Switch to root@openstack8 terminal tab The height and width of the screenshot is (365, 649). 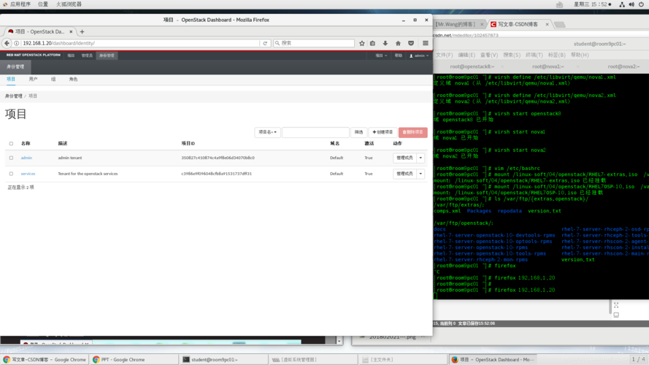pyautogui.click(x=472, y=66)
